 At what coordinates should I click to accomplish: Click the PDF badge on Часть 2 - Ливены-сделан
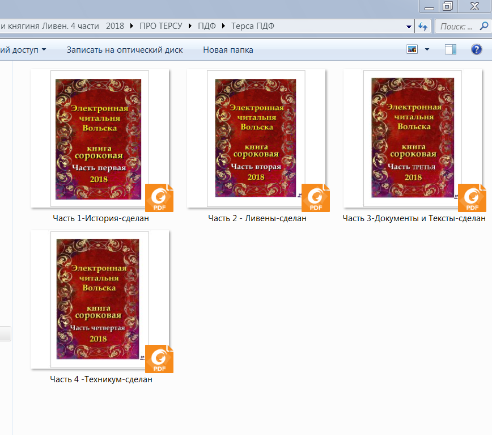pos(316,198)
